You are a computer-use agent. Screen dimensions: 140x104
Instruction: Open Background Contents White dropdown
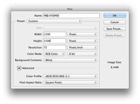(x=70, y=60)
